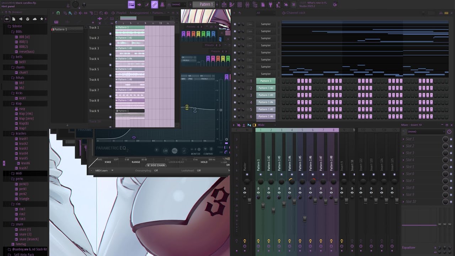Toggle the playlist magnet snap icon

click(58, 13)
